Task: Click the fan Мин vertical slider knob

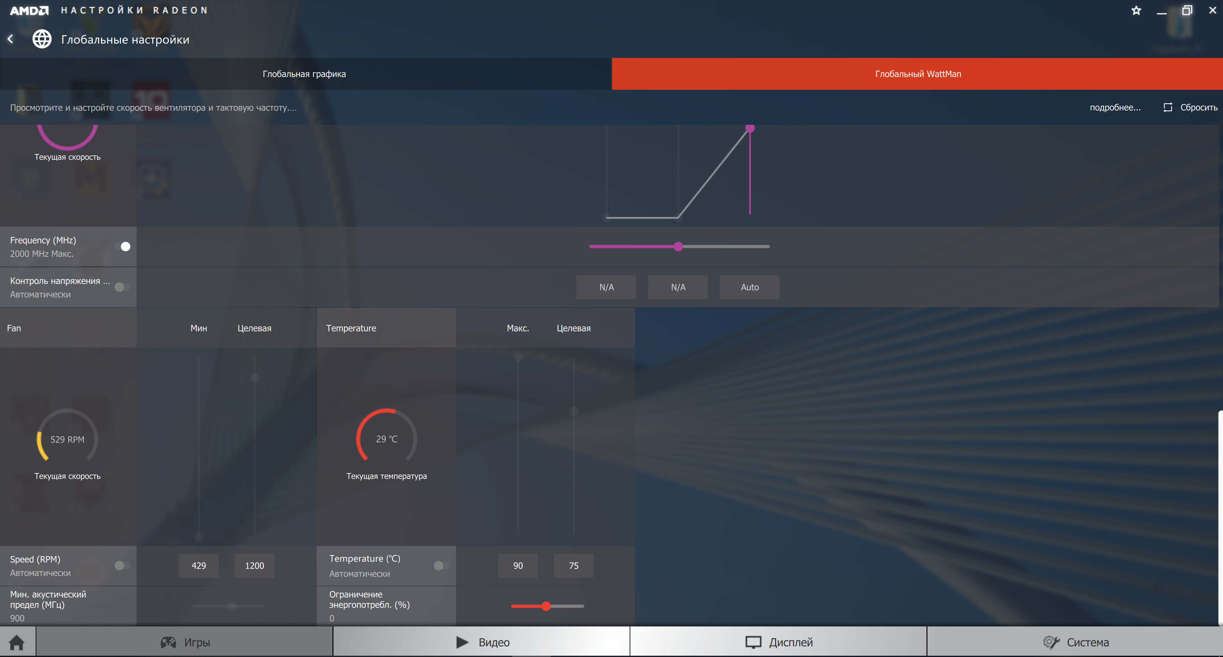Action: coord(199,536)
